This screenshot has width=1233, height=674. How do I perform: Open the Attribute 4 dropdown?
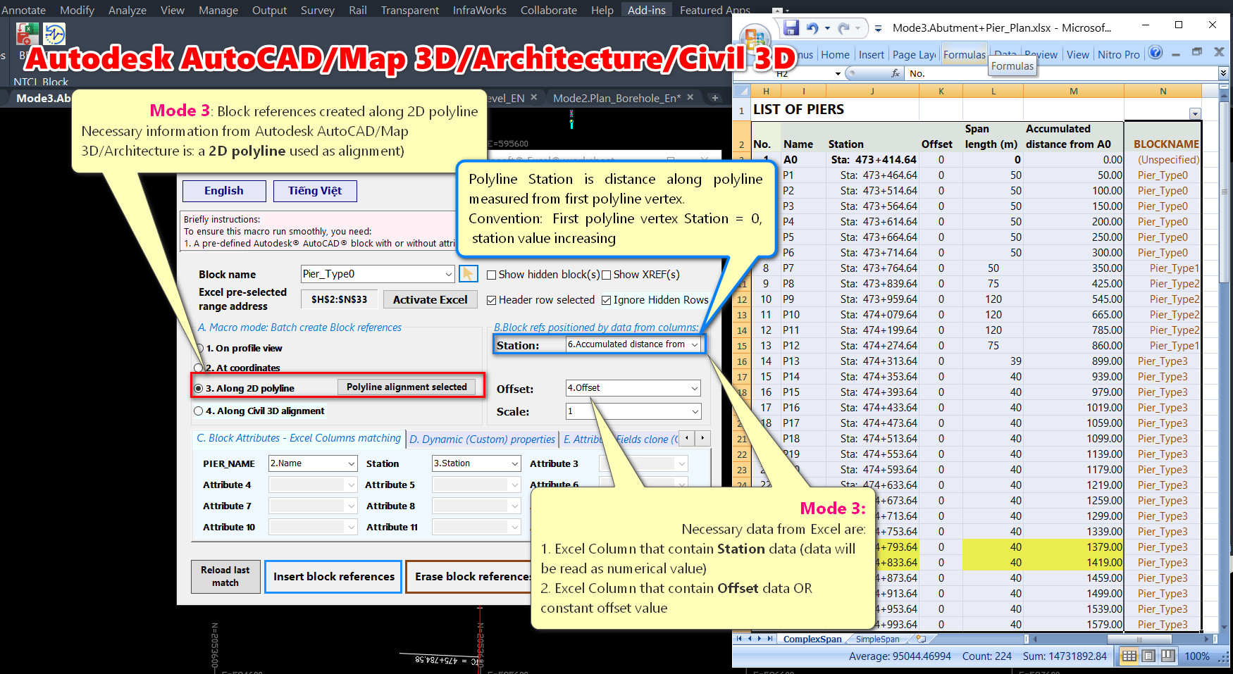[x=352, y=485]
